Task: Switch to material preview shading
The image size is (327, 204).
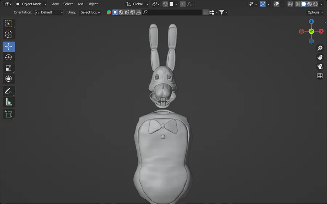Action: [310, 4]
